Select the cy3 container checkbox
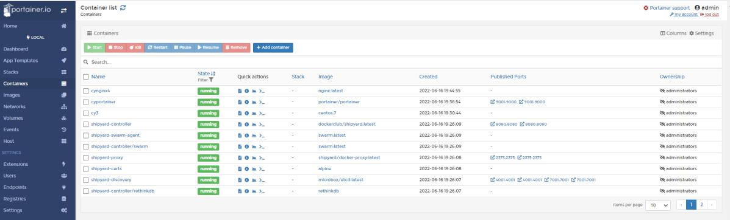The width and height of the screenshot is (730, 220). (x=85, y=113)
